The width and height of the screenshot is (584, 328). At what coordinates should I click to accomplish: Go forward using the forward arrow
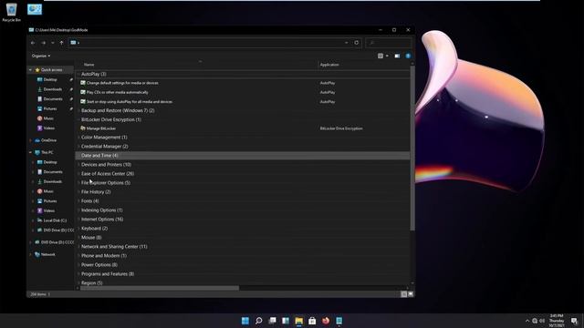point(43,43)
